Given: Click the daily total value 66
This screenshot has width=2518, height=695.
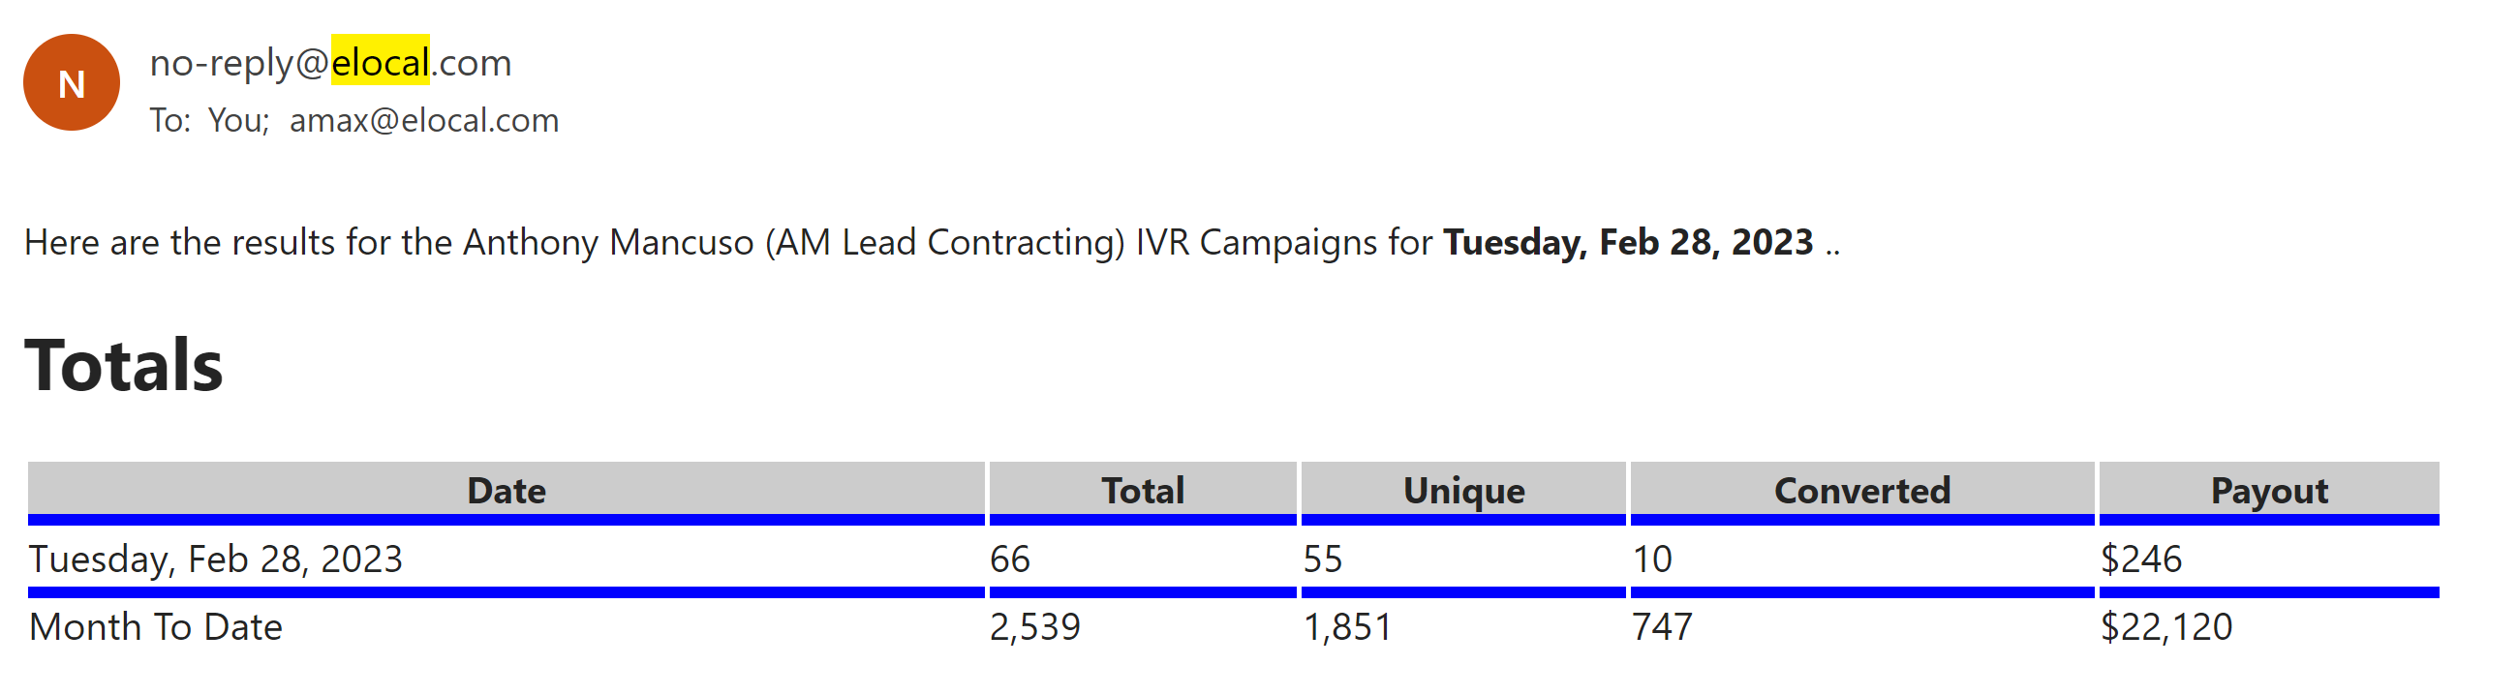Looking at the screenshot, I should click(x=1010, y=559).
